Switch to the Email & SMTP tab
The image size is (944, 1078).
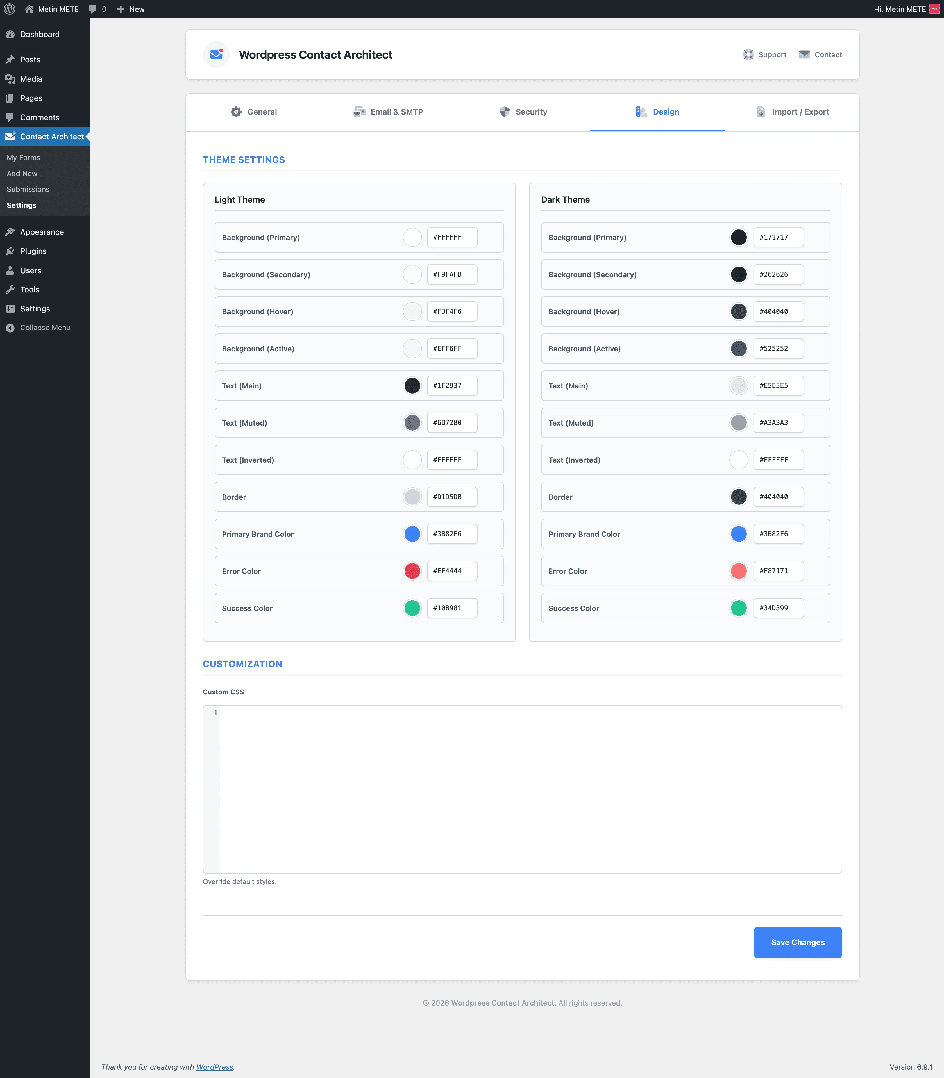[388, 112]
